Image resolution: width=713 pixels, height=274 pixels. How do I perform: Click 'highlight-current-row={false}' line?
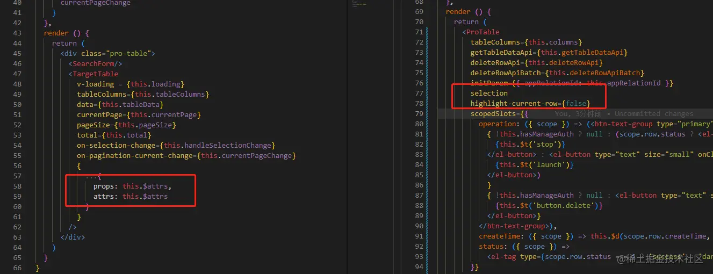point(531,104)
